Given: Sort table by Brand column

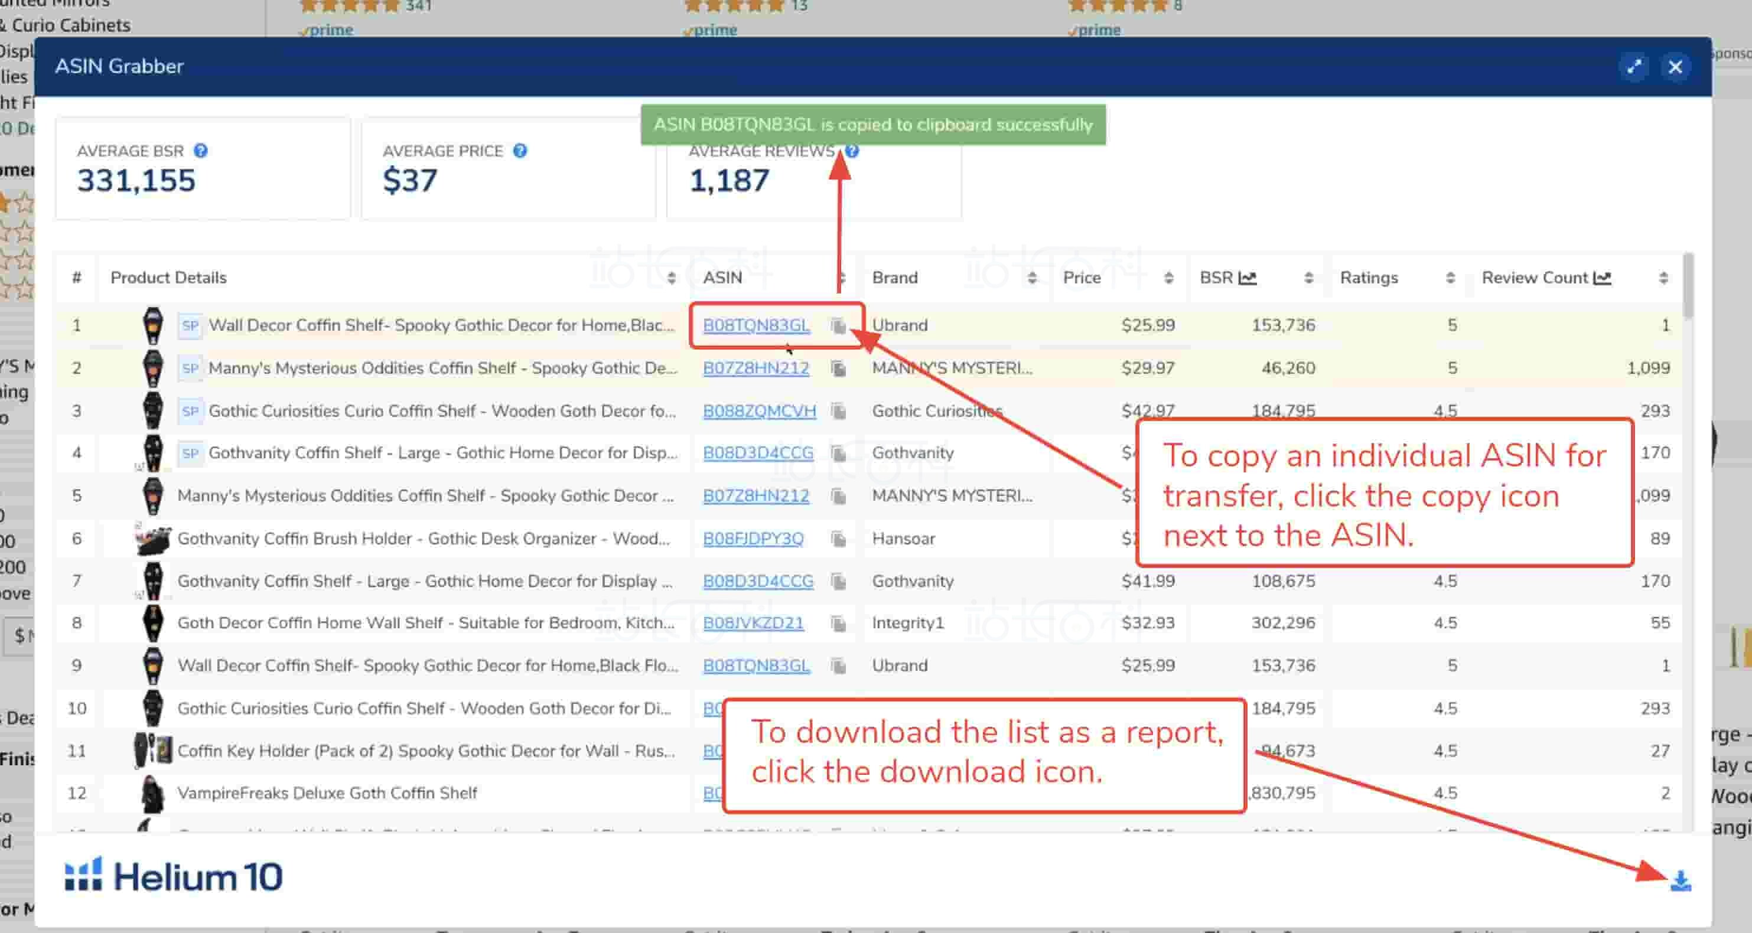Looking at the screenshot, I should point(1032,278).
